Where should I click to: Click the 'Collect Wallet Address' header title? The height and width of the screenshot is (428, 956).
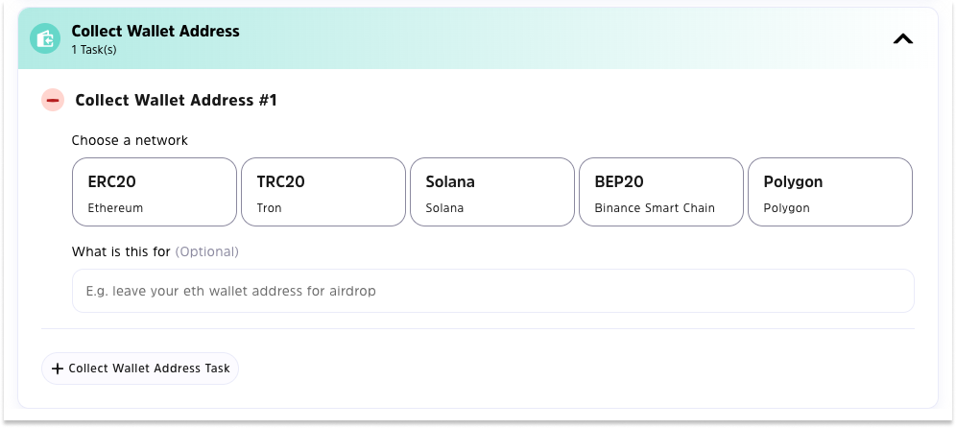(x=155, y=31)
